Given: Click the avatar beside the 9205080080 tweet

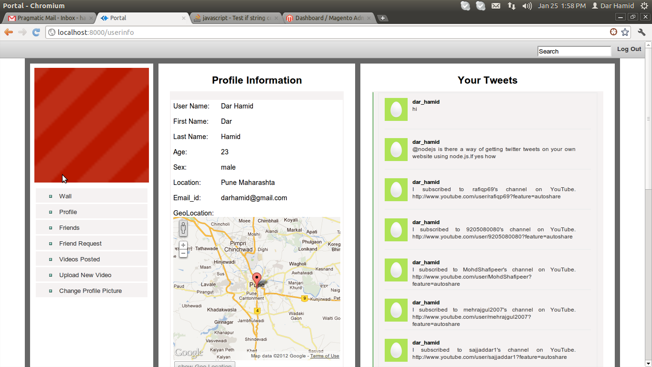Looking at the screenshot, I should pos(396,230).
